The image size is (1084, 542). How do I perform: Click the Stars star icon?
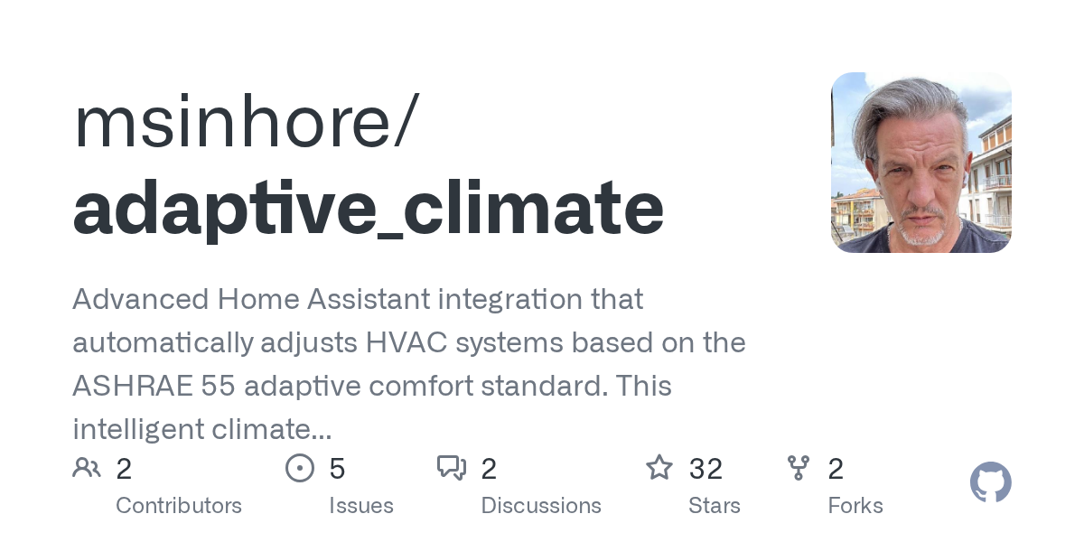(659, 468)
